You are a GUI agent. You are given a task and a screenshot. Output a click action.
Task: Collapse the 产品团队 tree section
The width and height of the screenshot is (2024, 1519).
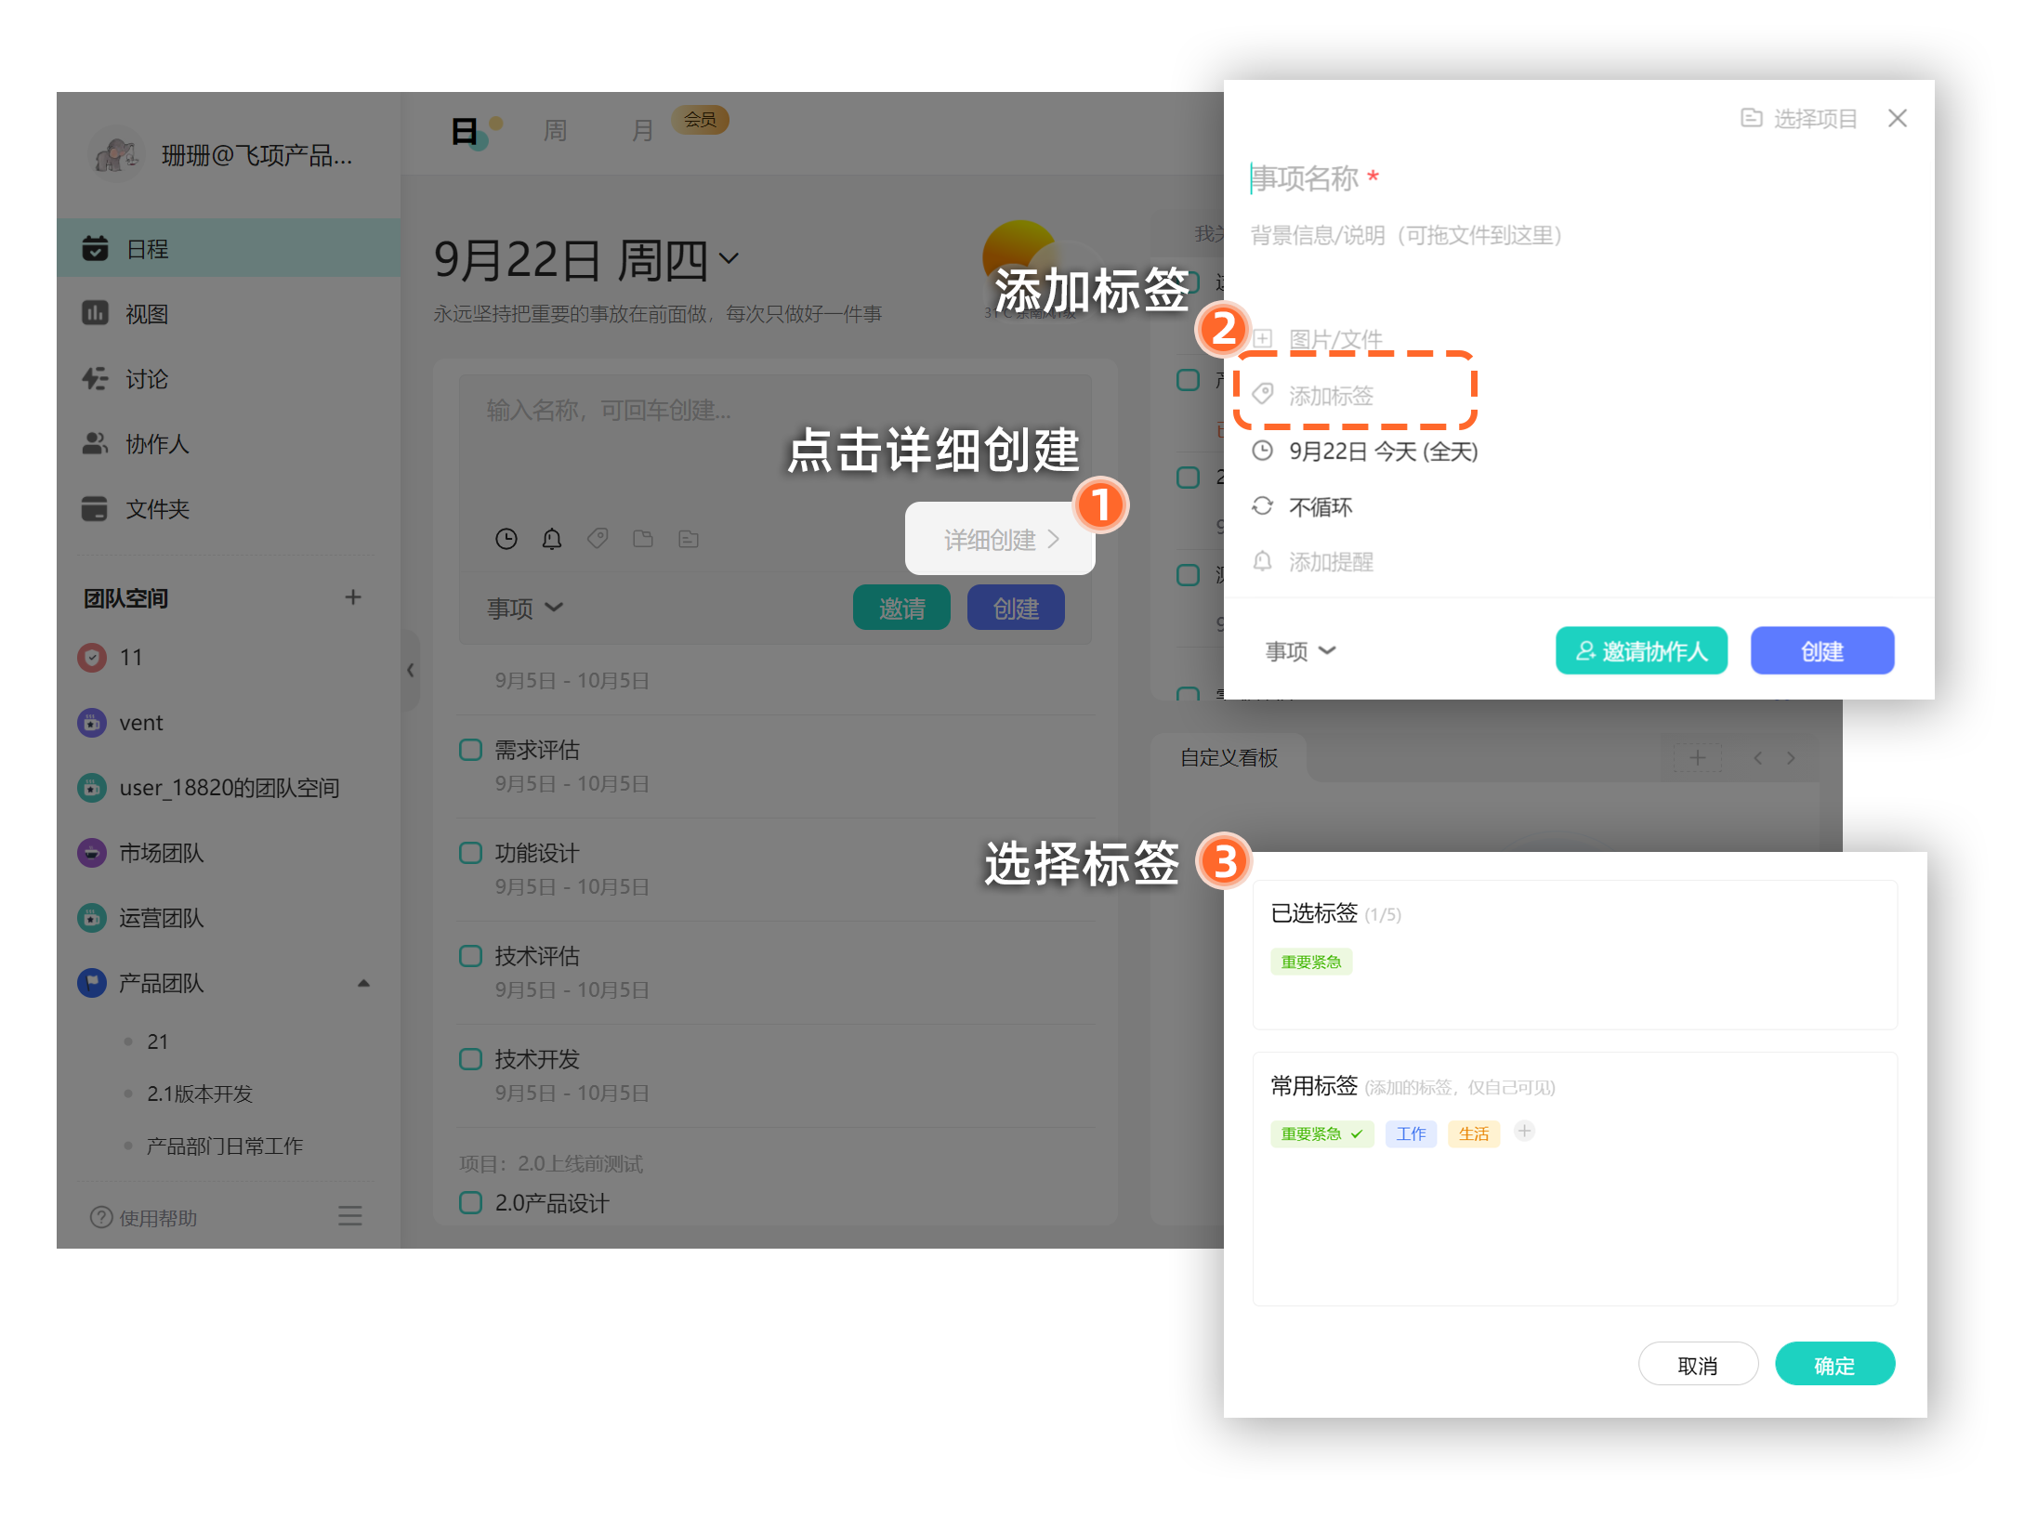(363, 983)
